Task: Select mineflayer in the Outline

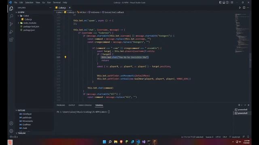Action: [27, 114]
